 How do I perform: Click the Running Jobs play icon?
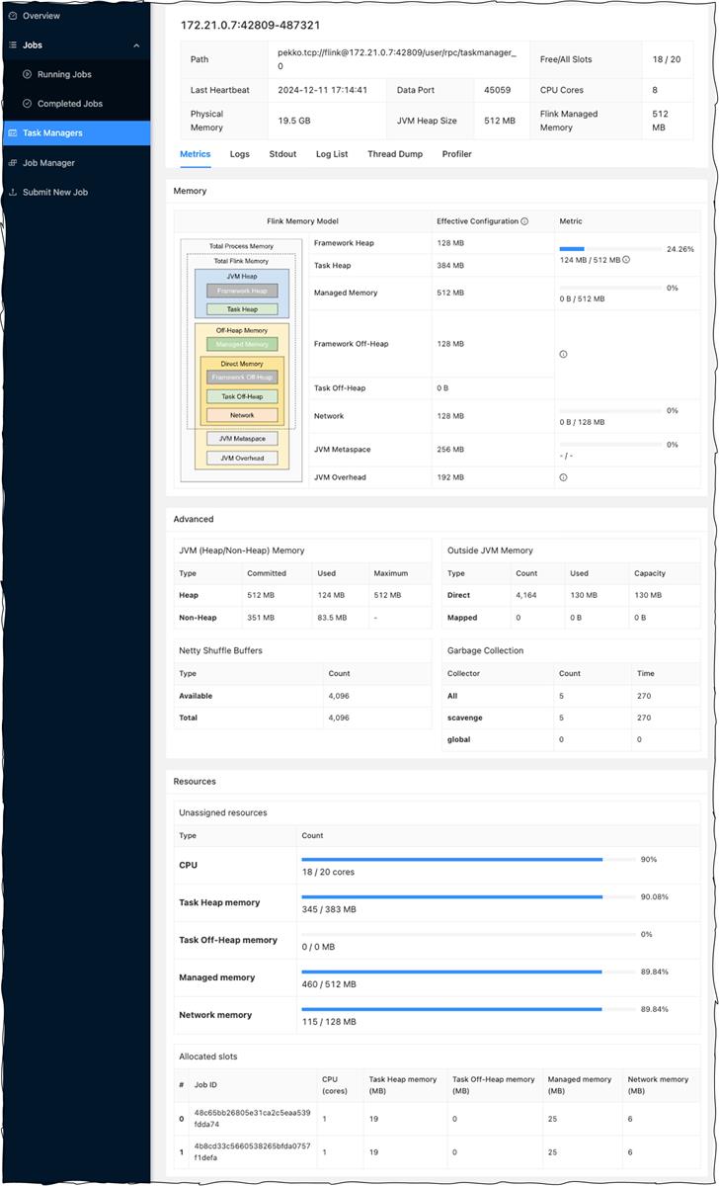[28, 74]
